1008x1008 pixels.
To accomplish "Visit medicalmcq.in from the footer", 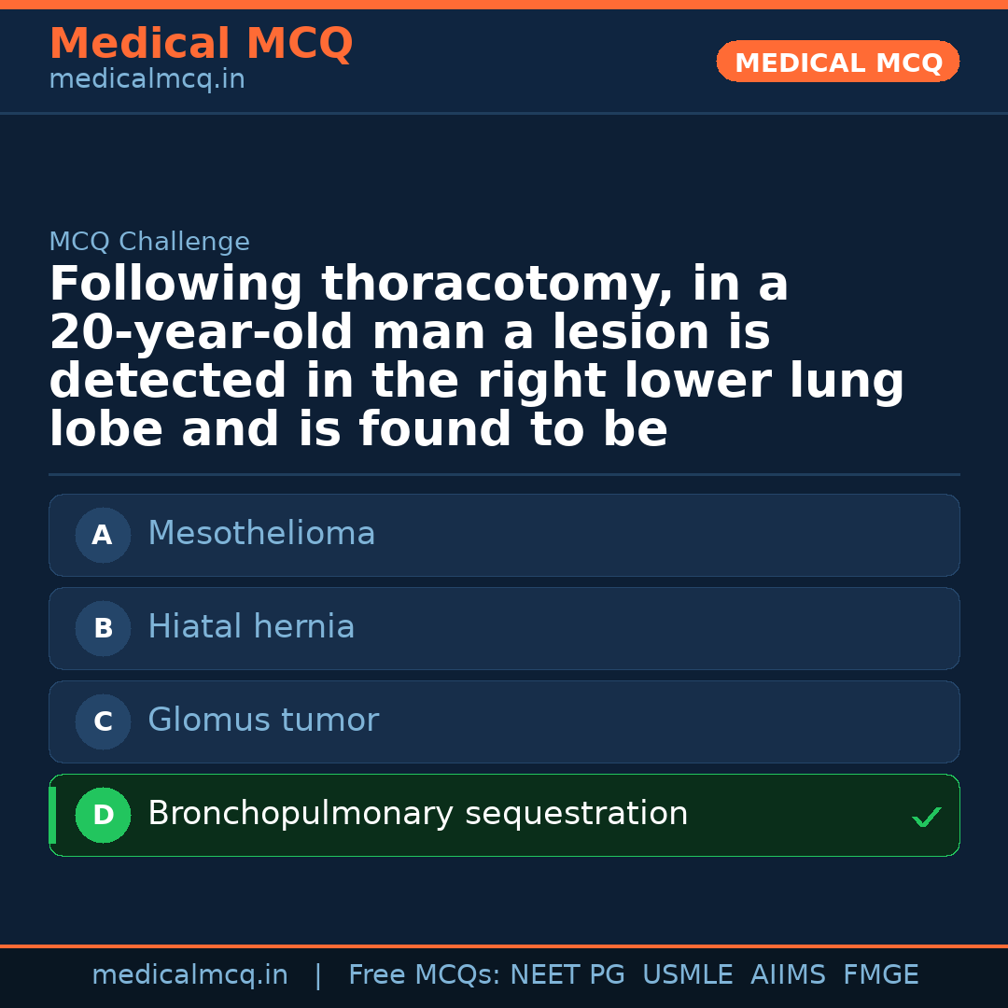I will (189, 973).
